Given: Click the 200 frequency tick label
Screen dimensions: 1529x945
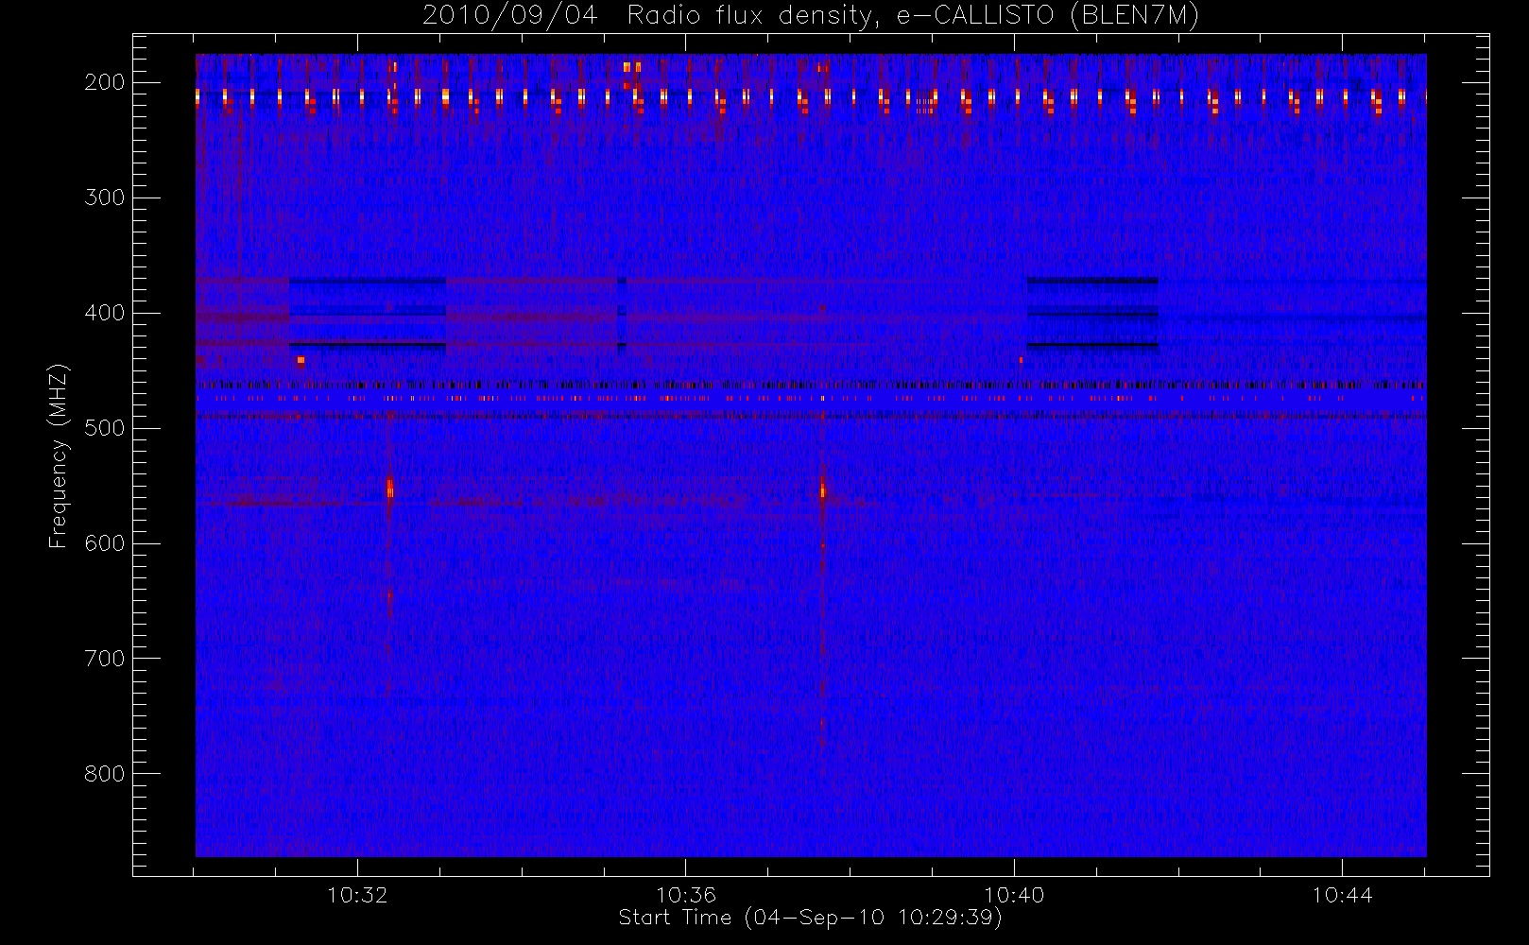Looking at the screenshot, I should click(x=105, y=82).
